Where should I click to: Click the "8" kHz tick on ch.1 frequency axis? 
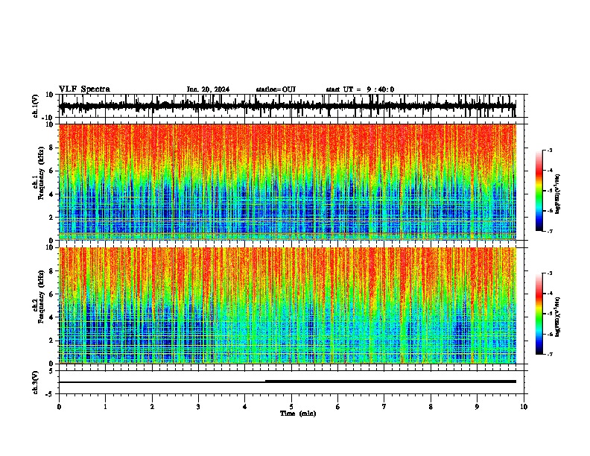(x=51, y=148)
